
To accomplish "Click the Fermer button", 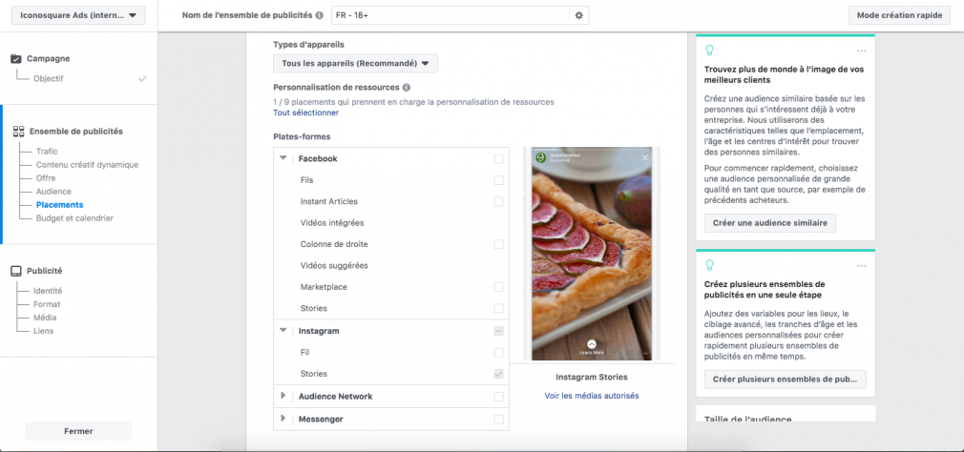I will pos(78,431).
